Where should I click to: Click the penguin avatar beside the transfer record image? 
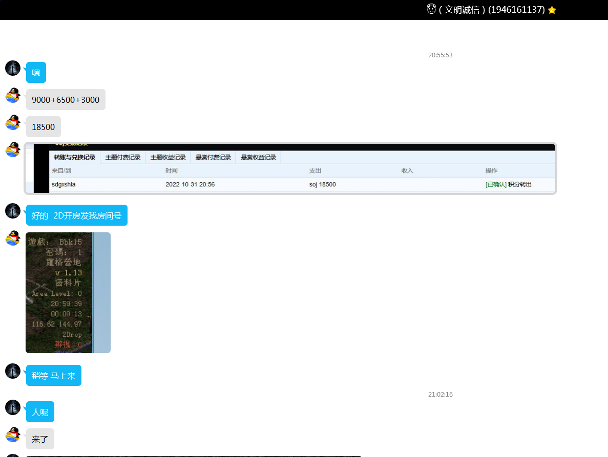(13, 149)
